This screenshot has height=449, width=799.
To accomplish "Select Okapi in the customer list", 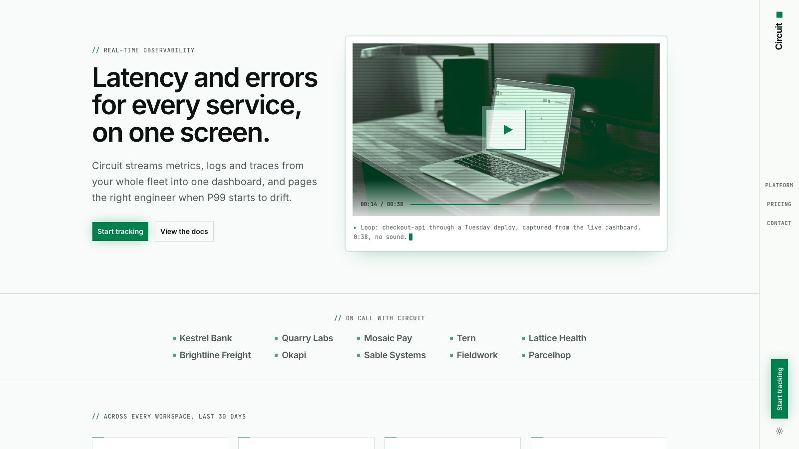I will coord(290,355).
